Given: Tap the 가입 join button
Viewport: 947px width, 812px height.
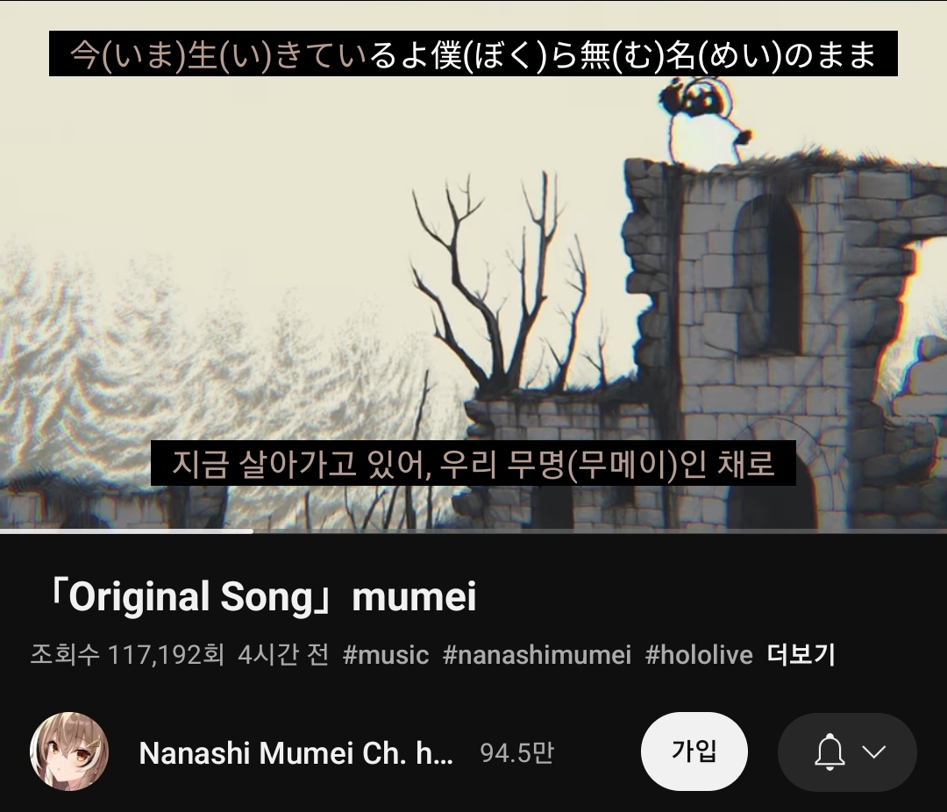Looking at the screenshot, I should pyautogui.click(x=694, y=751).
